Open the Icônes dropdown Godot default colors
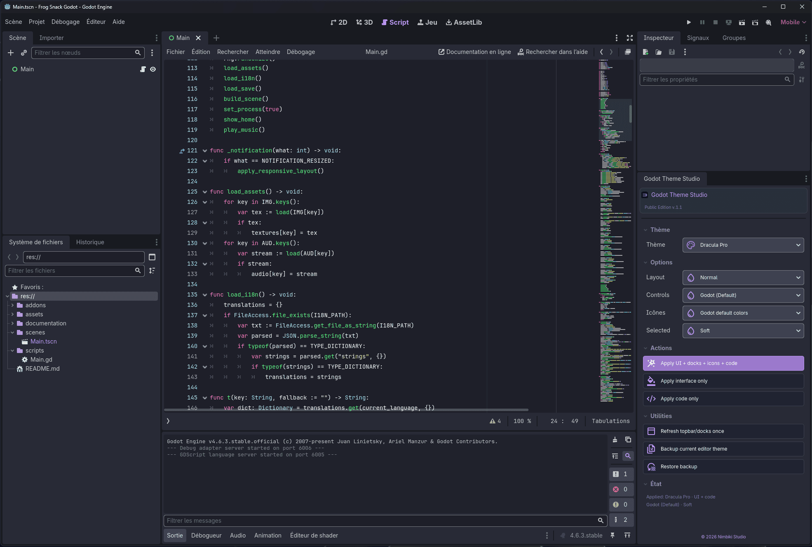This screenshot has height=547, width=812. coord(743,313)
